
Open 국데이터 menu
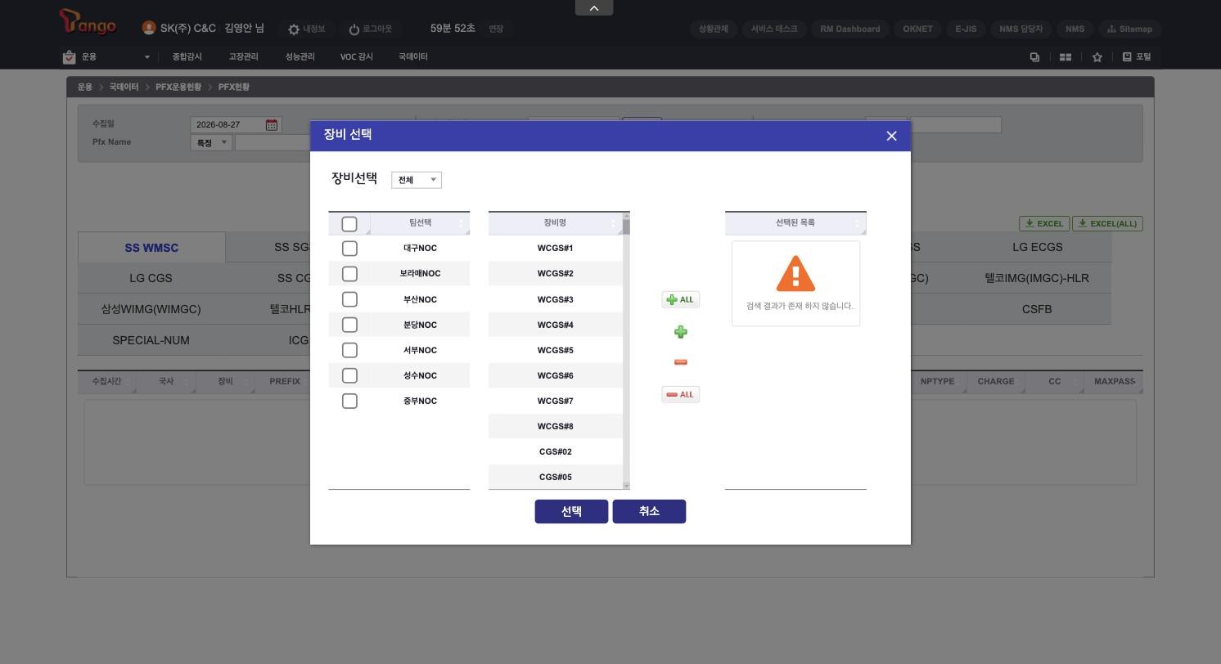coord(413,56)
